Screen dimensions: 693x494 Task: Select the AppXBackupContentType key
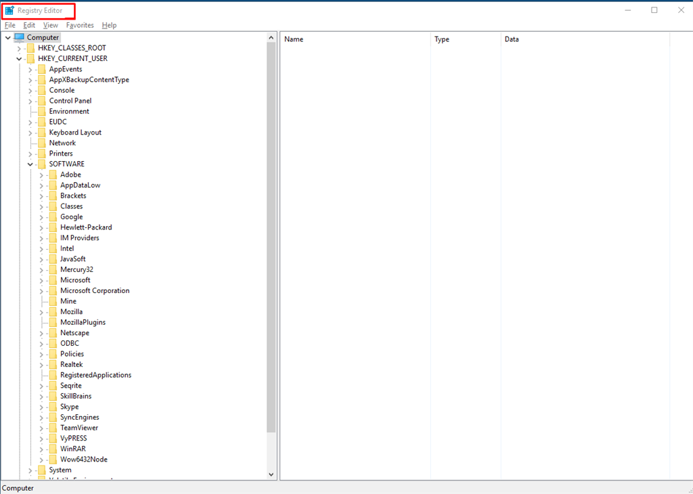(89, 80)
